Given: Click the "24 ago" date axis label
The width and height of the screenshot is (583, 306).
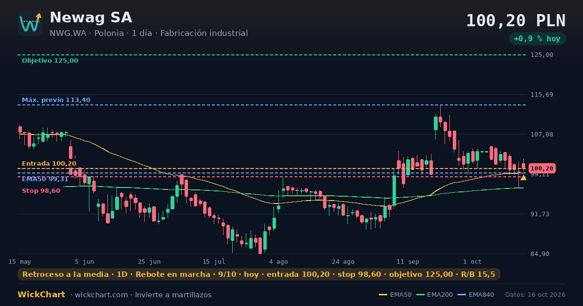Looking at the screenshot, I should [x=343, y=262].
